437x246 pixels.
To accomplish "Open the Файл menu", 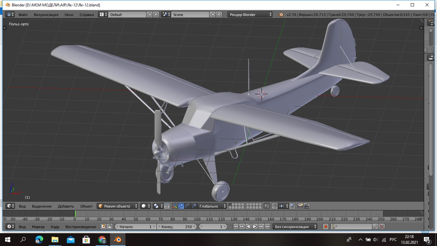I will [23, 14].
